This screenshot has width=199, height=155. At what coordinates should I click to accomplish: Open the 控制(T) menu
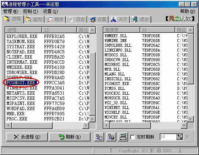(31, 11)
